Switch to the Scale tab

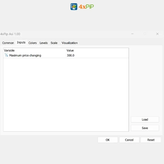tap(54, 43)
